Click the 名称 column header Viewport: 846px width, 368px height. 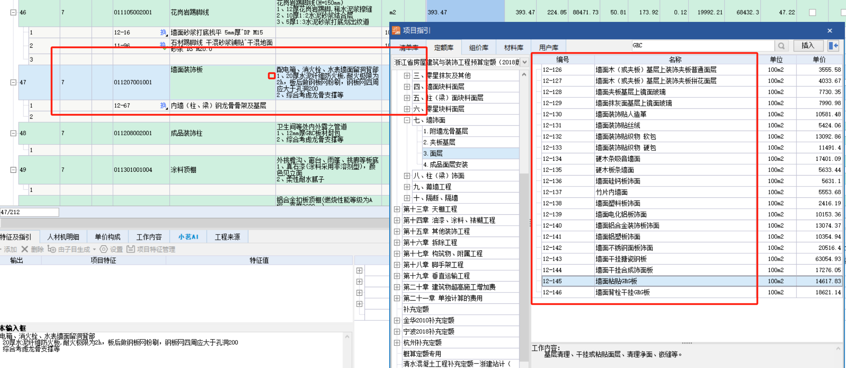(x=675, y=60)
